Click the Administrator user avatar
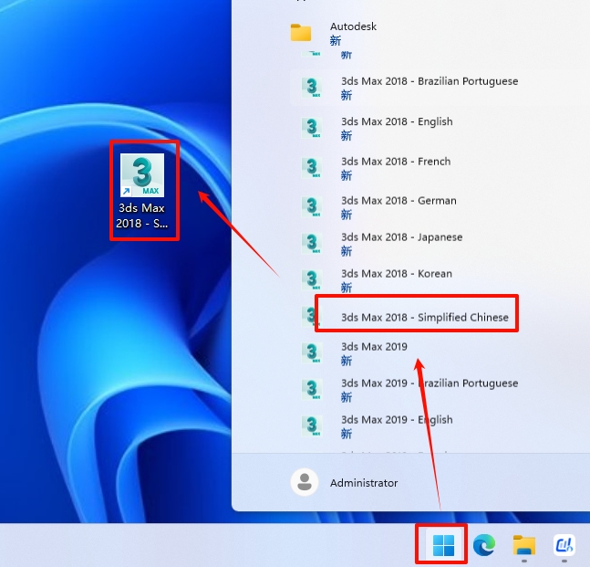The image size is (590, 567). (304, 482)
